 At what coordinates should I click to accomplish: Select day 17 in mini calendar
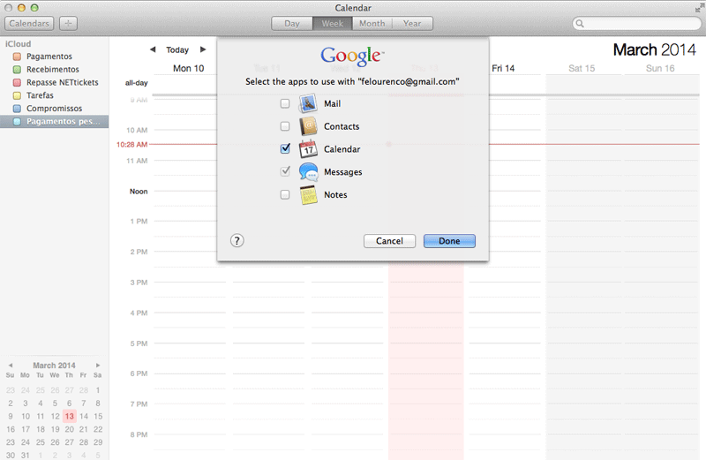pos(26,429)
